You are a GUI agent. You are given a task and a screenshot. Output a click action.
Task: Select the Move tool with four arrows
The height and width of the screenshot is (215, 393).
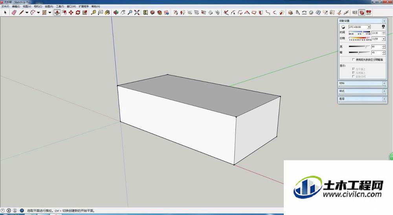(x=71, y=12)
